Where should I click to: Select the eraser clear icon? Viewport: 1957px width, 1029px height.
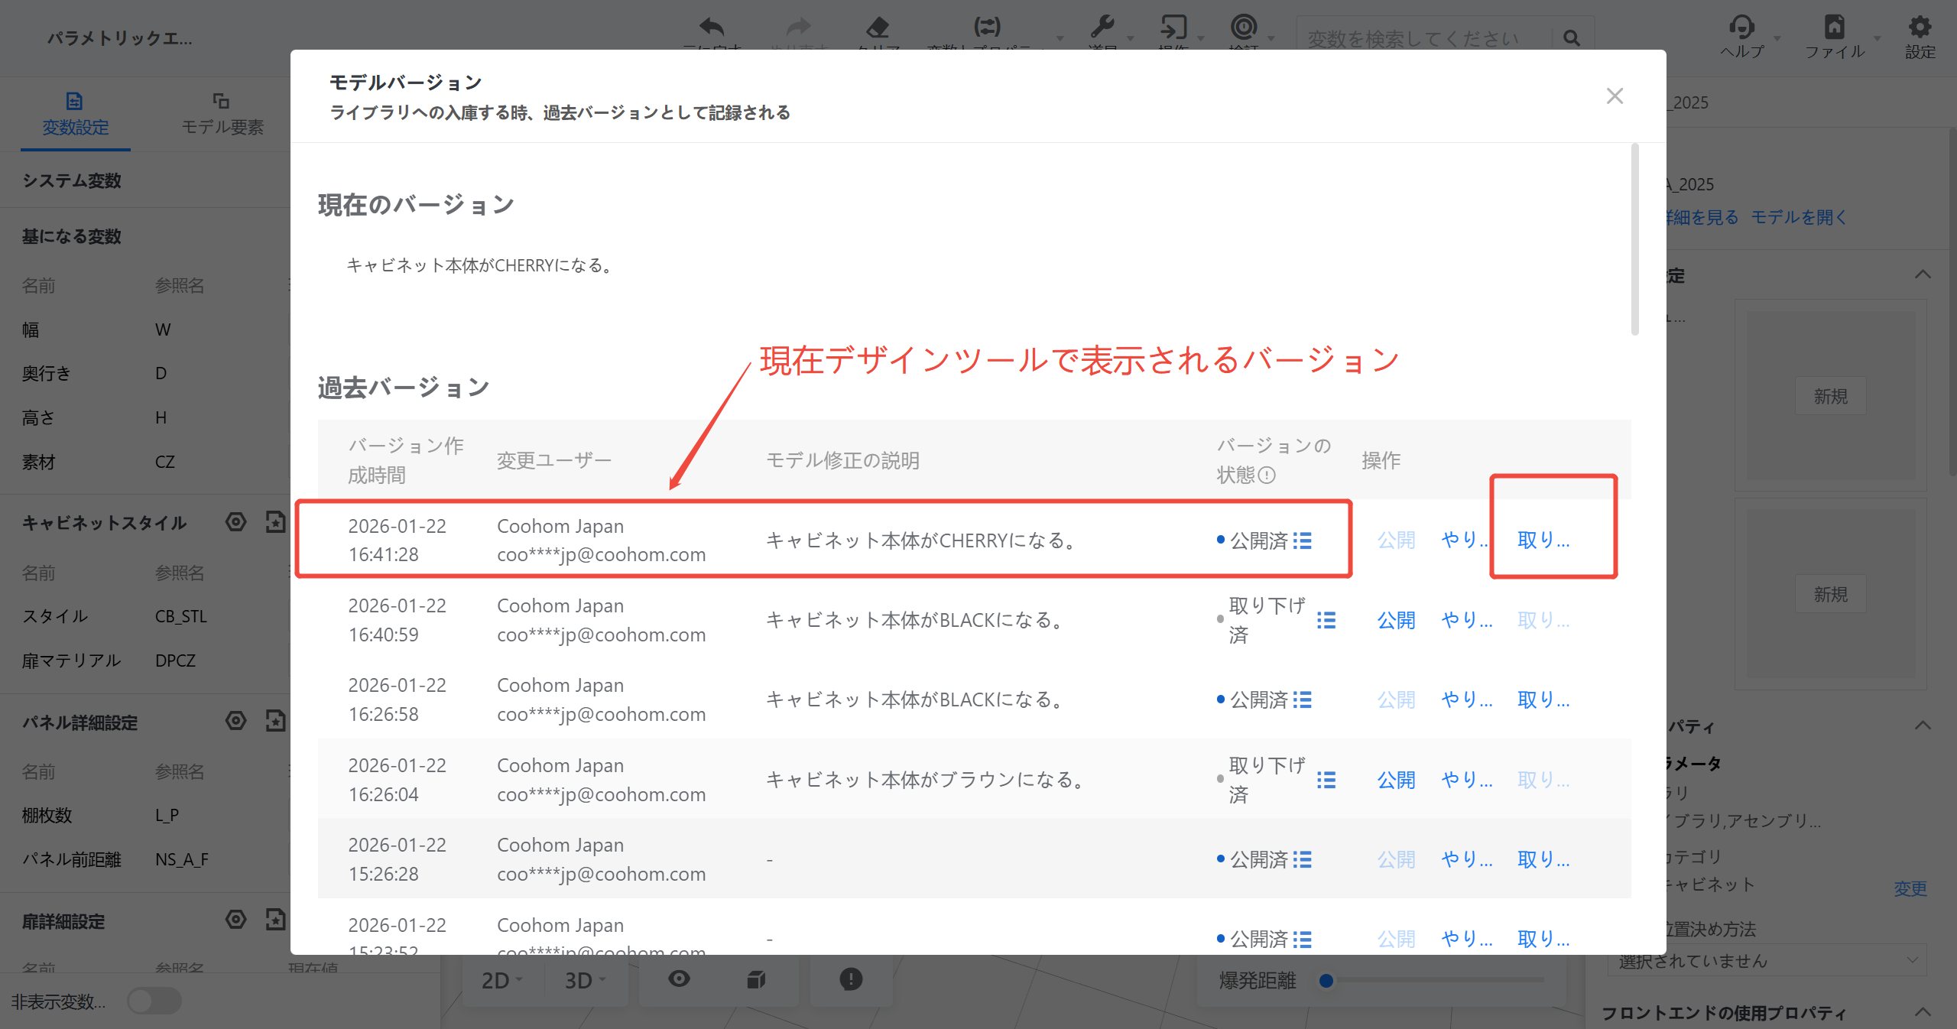[878, 28]
